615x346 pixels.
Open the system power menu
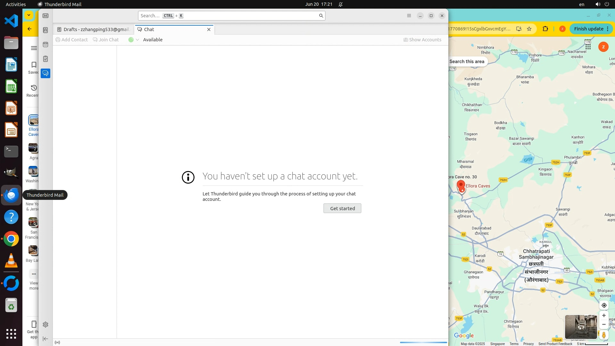(607, 4)
